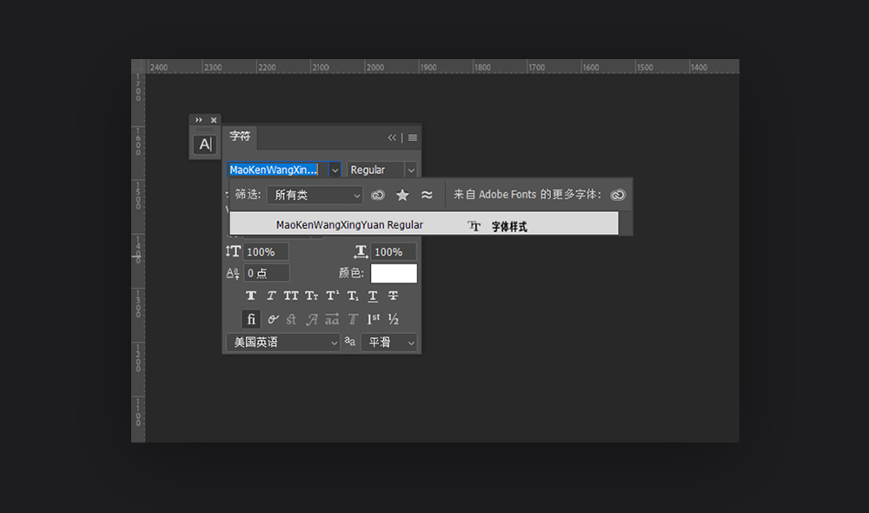Show similar fonts filter
Viewport: 869px width, 513px height.
(427, 196)
